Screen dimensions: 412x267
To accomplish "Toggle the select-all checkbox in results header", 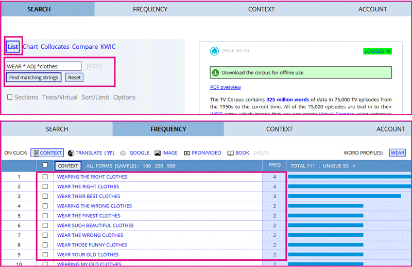I will point(45,165).
